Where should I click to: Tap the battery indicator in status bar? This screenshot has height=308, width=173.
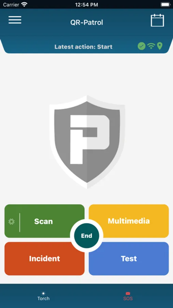point(165,4)
